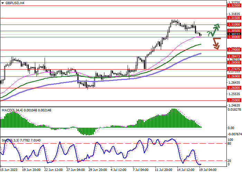Click the 22 Jun 12:00 time label

(54, 170)
